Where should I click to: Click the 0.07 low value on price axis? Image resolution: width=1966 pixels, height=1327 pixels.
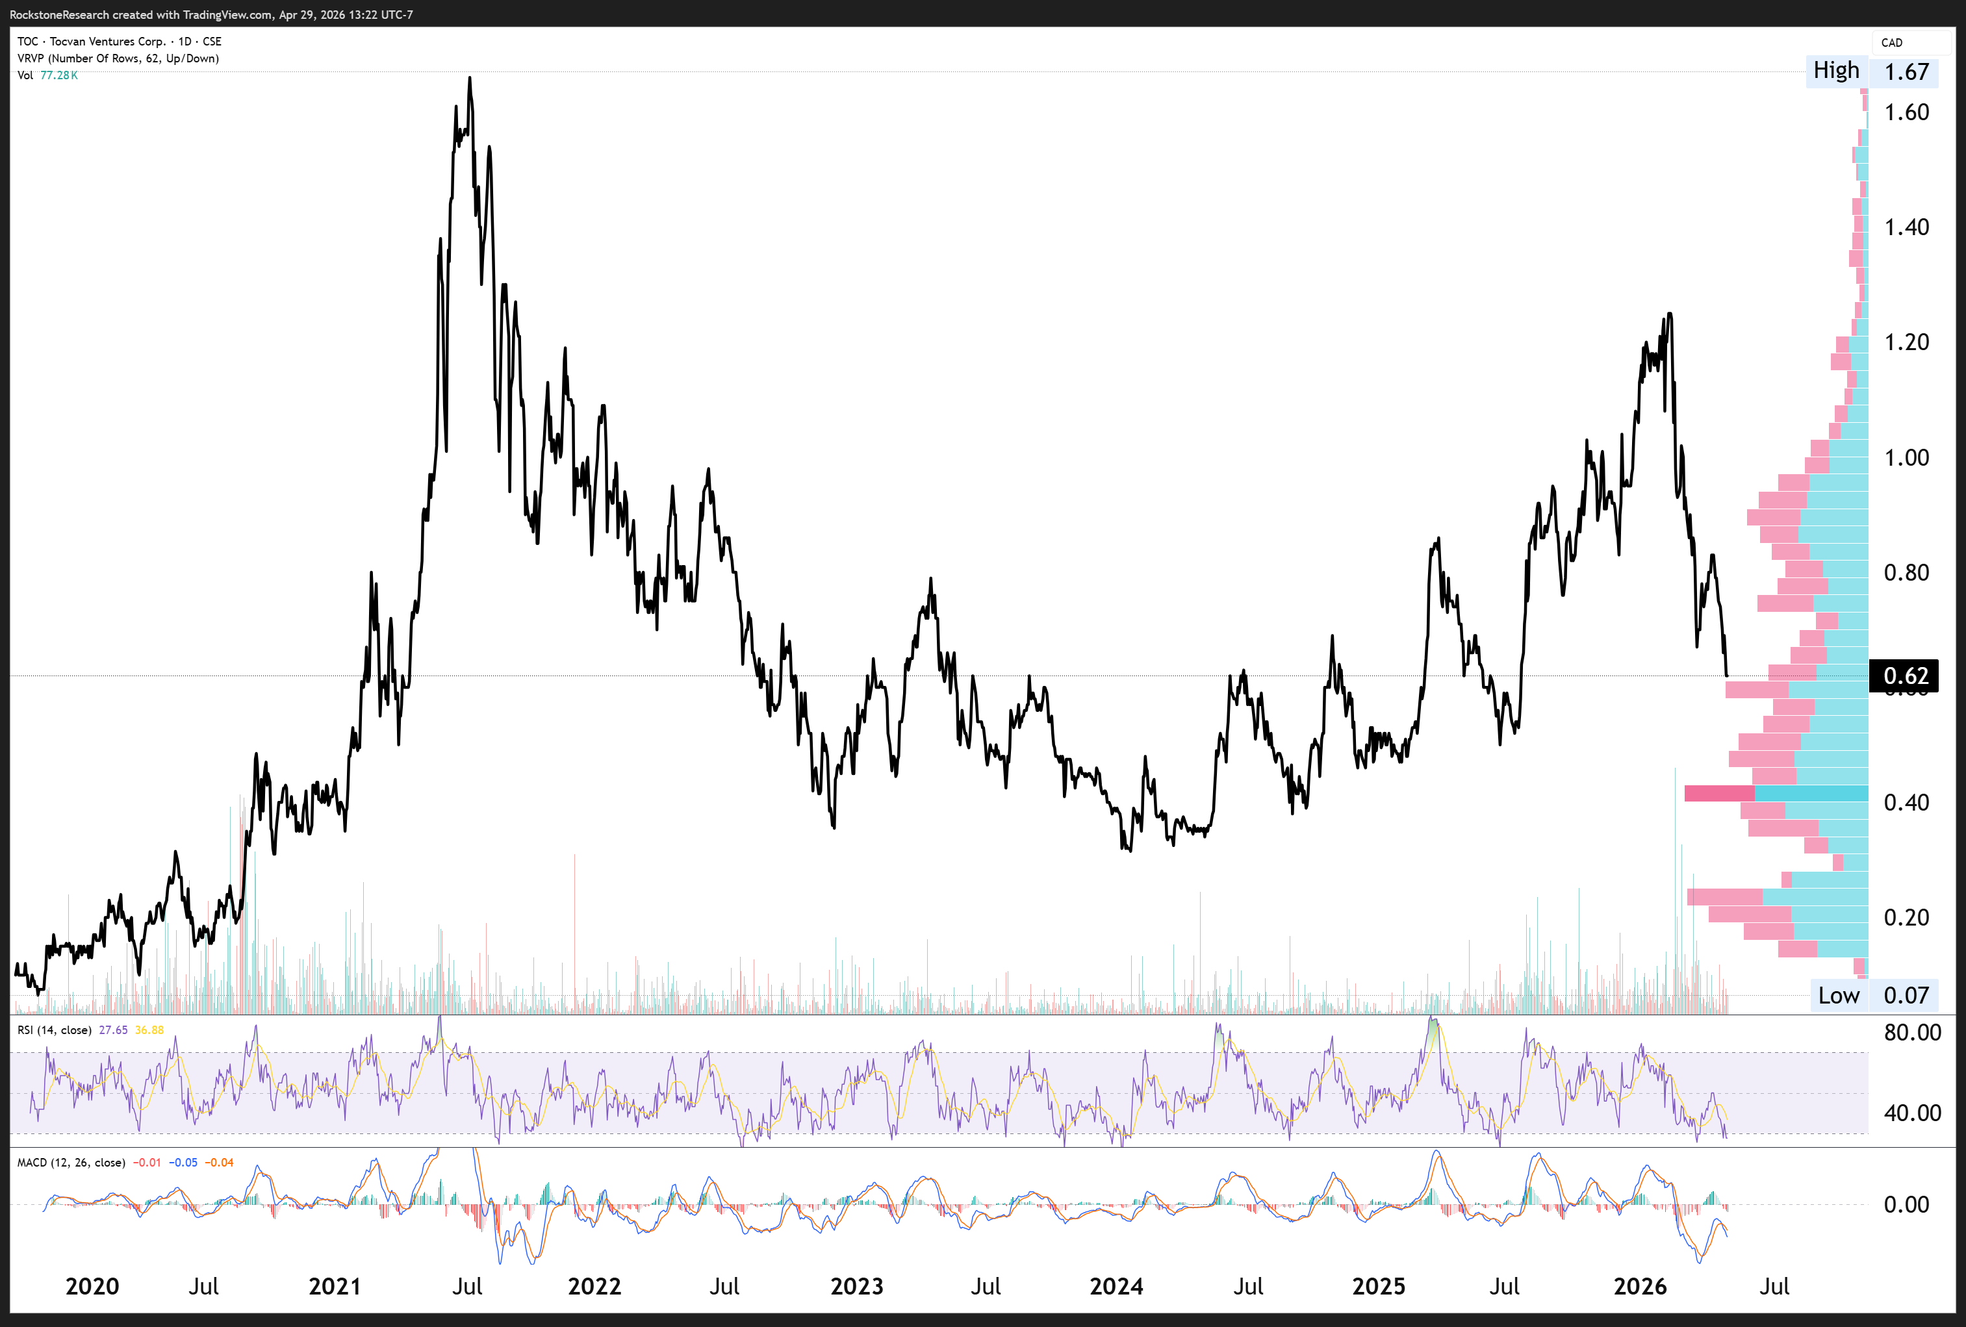pyautogui.click(x=1906, y=996)
